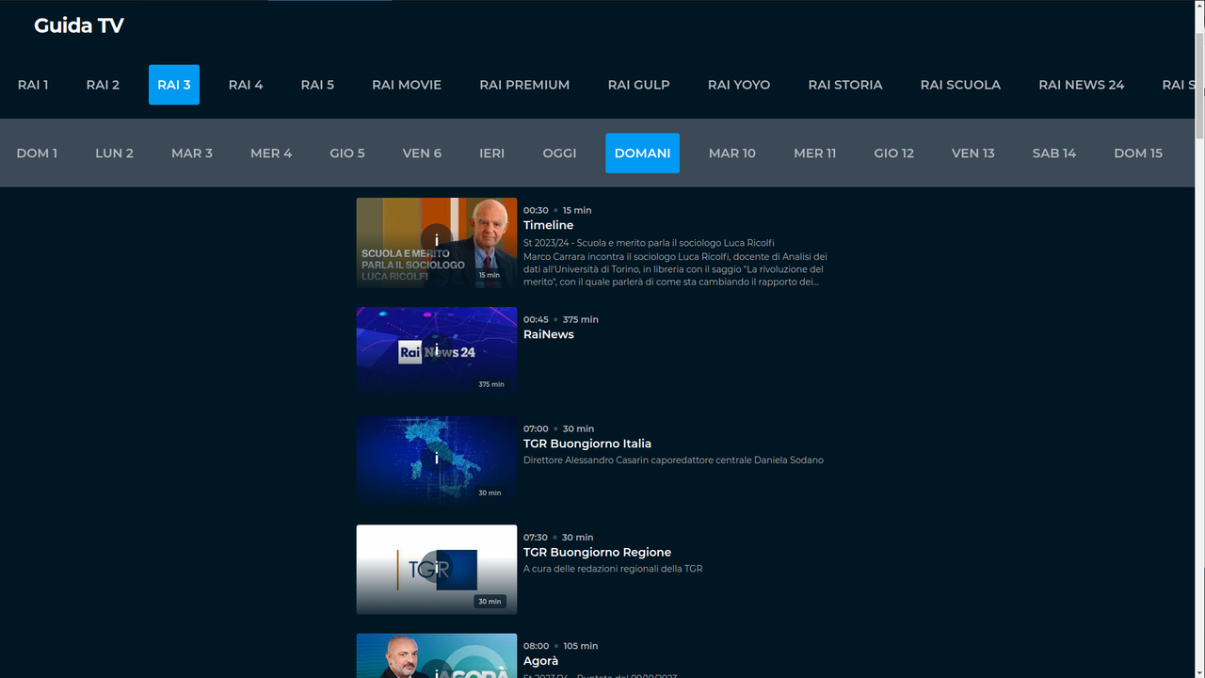Pick day VEN 6
This screenshot has height=678, width=1205.
(x=422, y=153)
